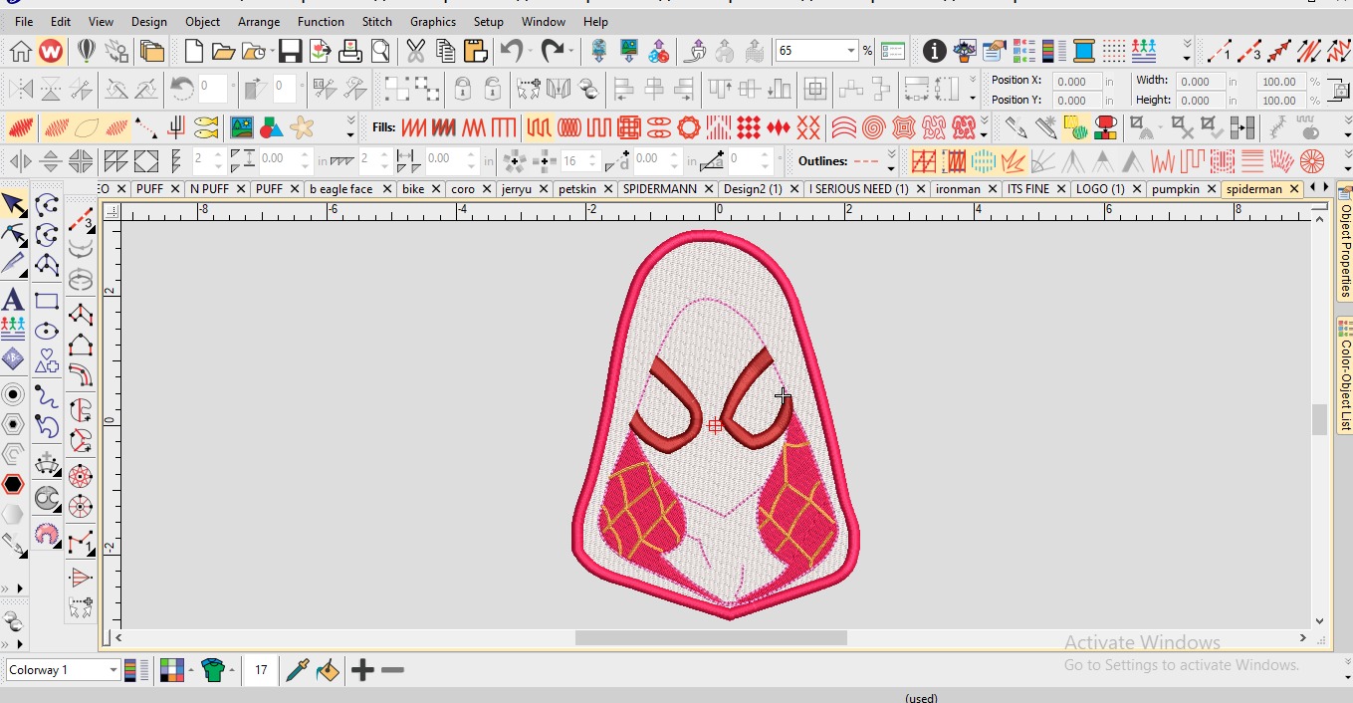The width and height of the screenshot is (1353, 703).
Task: Open Print Preview magnifier icon
Action: click(380, 51)
